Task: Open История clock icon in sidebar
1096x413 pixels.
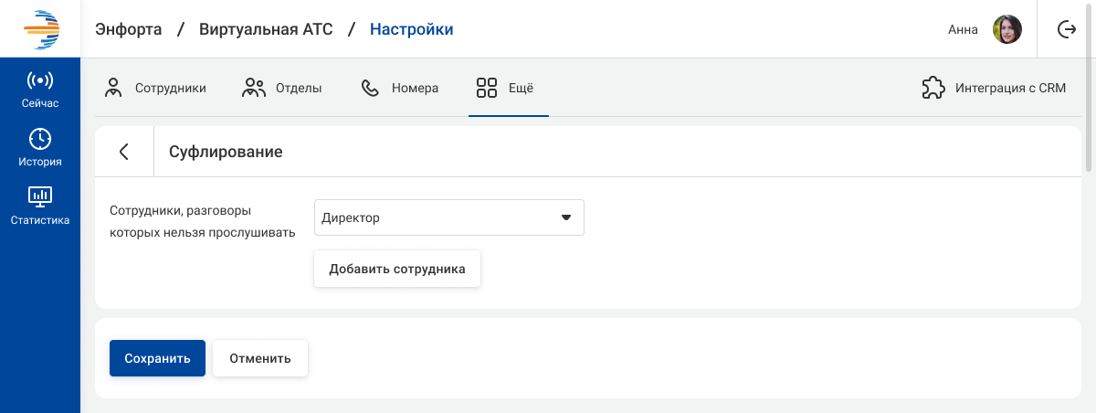Action: coord(40,139)
